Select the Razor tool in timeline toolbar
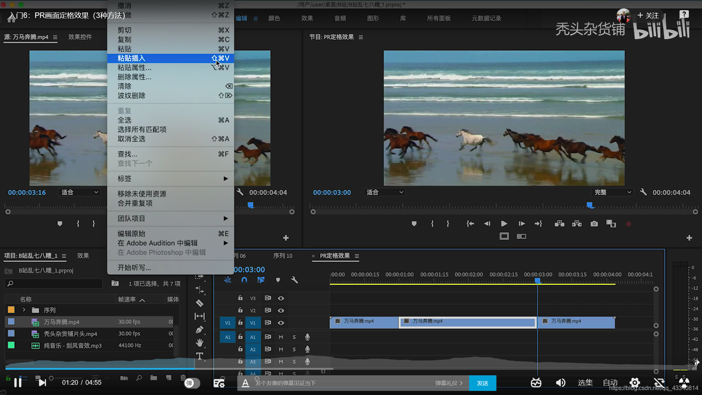 coord(200,303)
